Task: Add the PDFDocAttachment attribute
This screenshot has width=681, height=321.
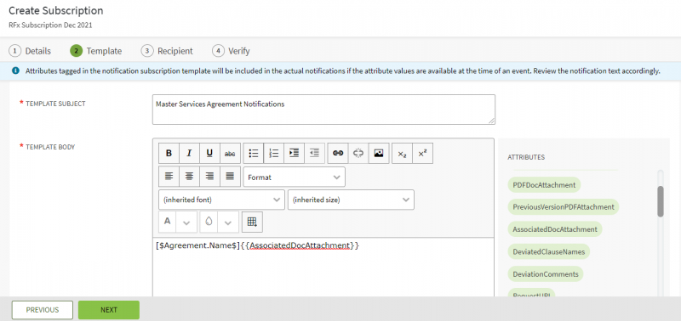Action: coord(544,184)
